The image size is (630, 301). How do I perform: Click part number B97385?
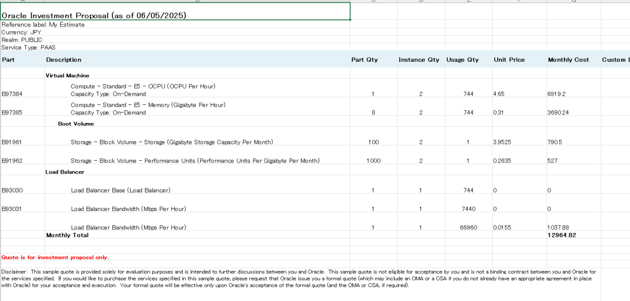tap(12, 113)
